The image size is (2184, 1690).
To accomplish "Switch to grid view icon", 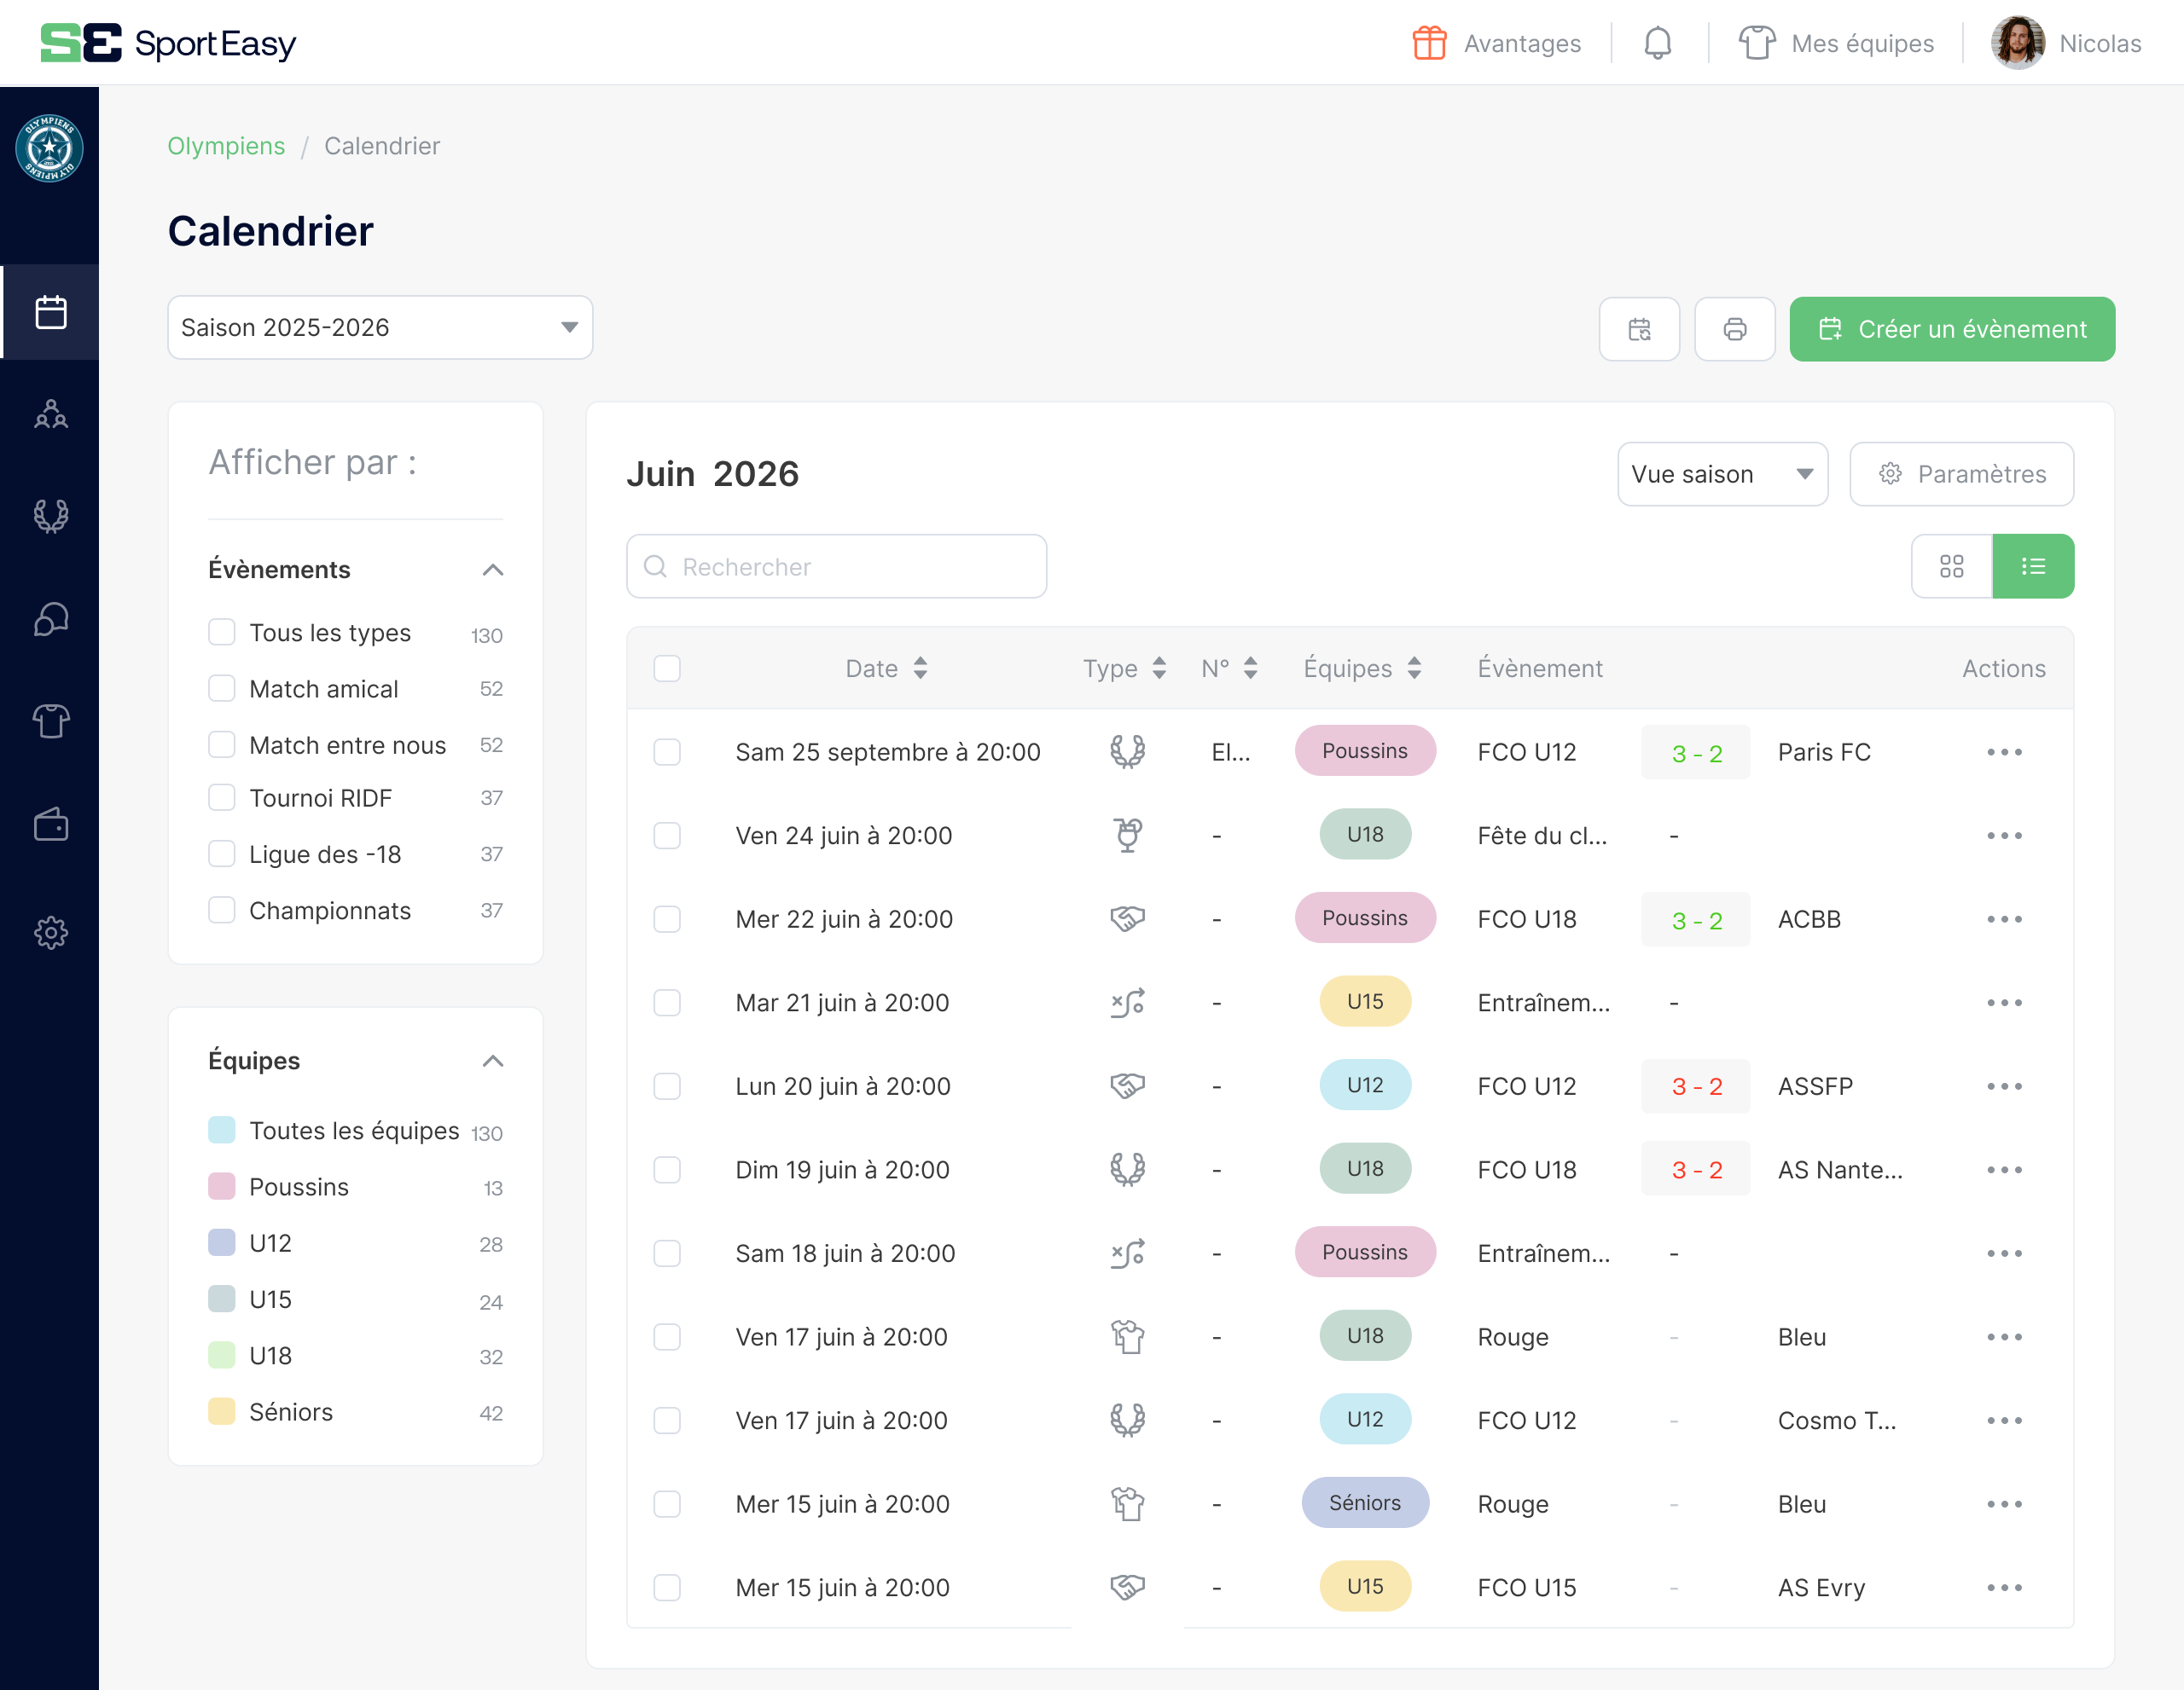I will pyautogui.click(x=1951, y=567).
